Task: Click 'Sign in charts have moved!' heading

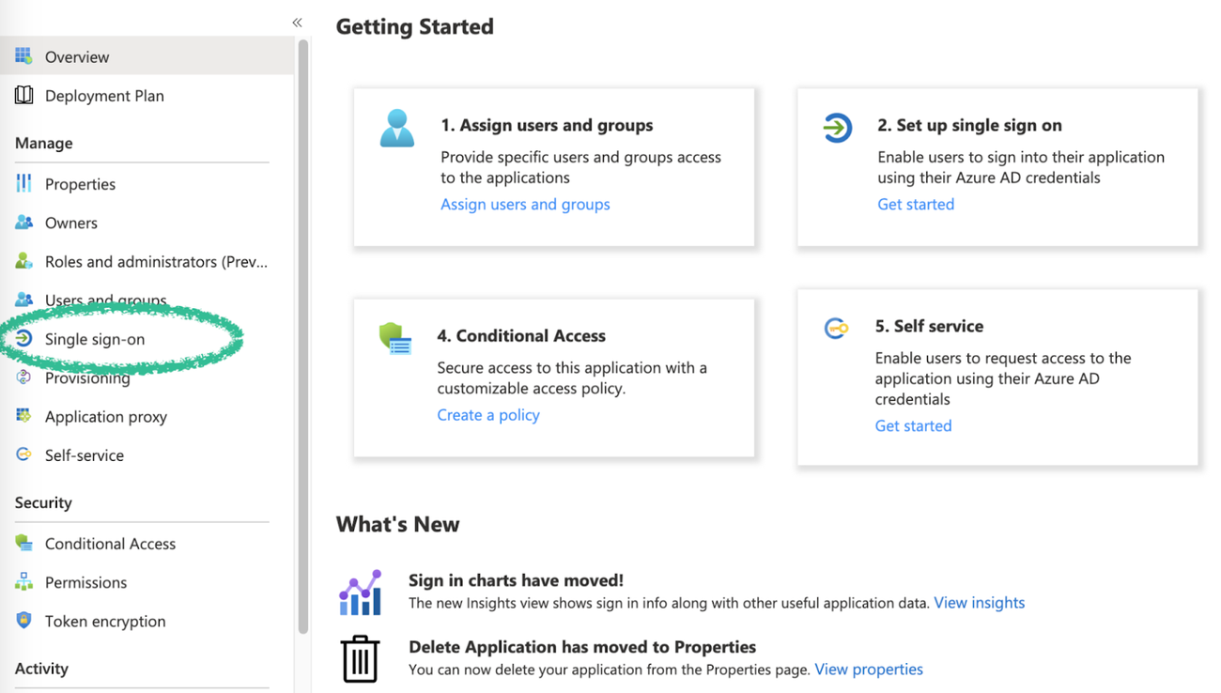Action: coord(516,580)
